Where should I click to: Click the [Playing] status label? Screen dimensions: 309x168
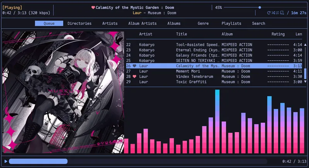[12, 7]
